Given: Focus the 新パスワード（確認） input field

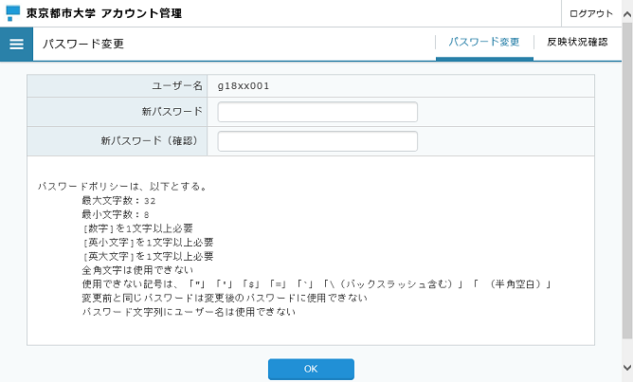Looking at the screenshot, I should tap(317, 141).
